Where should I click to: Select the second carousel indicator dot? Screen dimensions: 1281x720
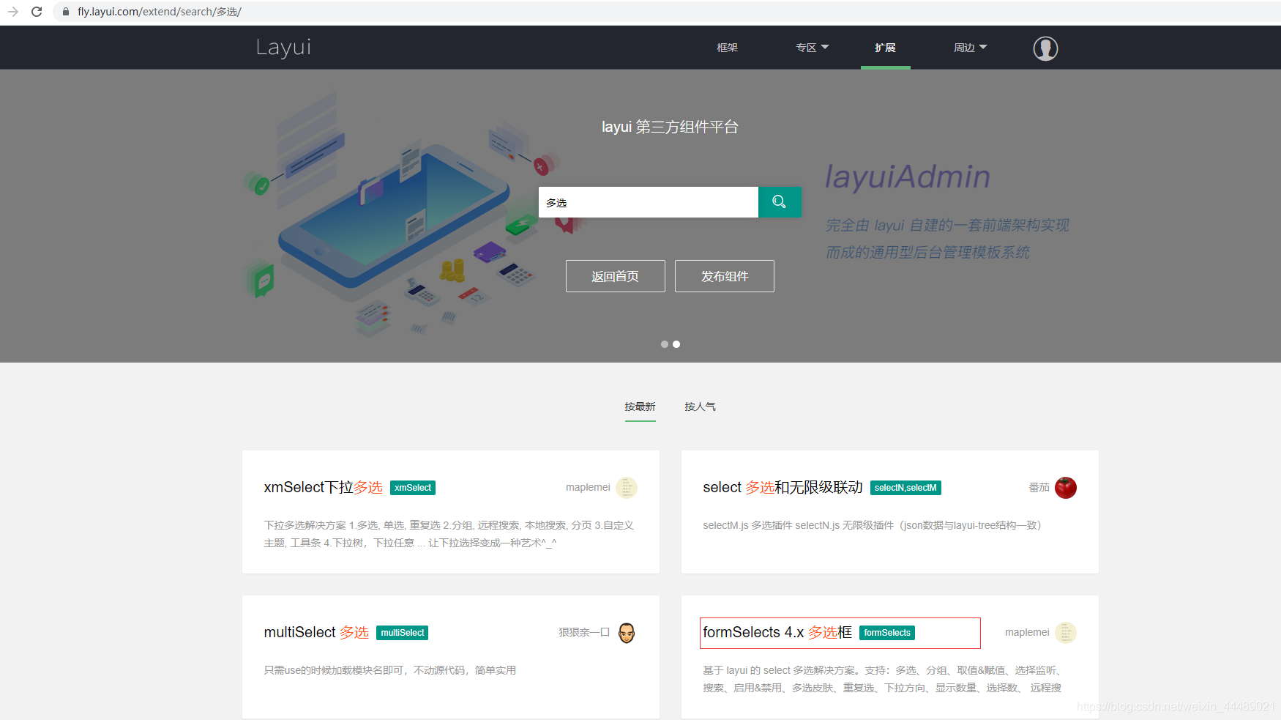[676, 344]
